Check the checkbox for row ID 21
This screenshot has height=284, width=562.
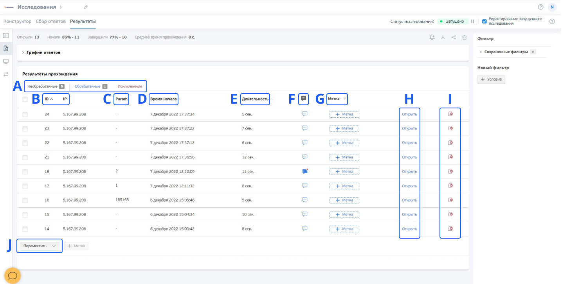[25, 157]
